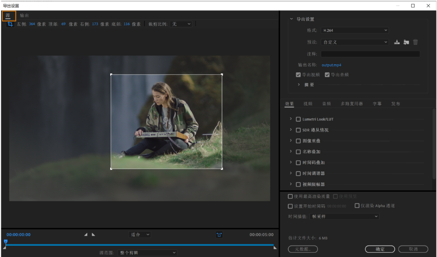The height and width of the screenshot is (257, 437).
Task: Expand the 摘要 section
Action: [x=299, y=84]
